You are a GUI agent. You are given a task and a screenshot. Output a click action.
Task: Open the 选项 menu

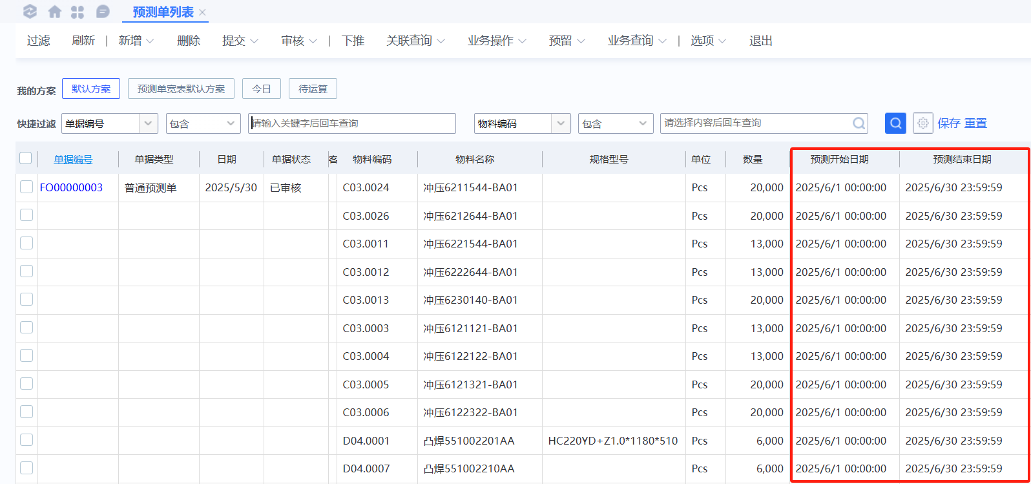tap(709, 41)
